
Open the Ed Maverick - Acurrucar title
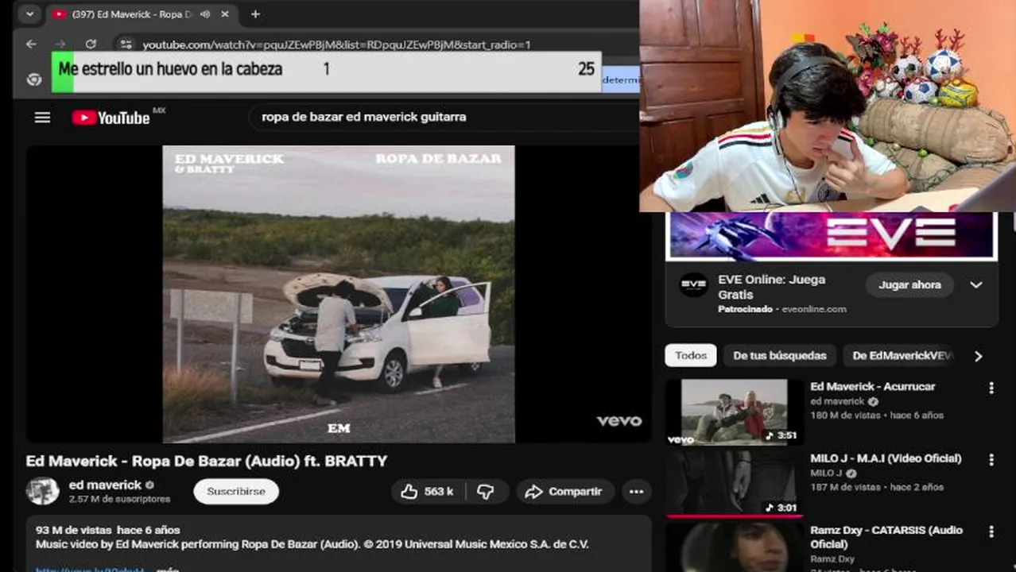pyautogui.click(x=872, y=387)
